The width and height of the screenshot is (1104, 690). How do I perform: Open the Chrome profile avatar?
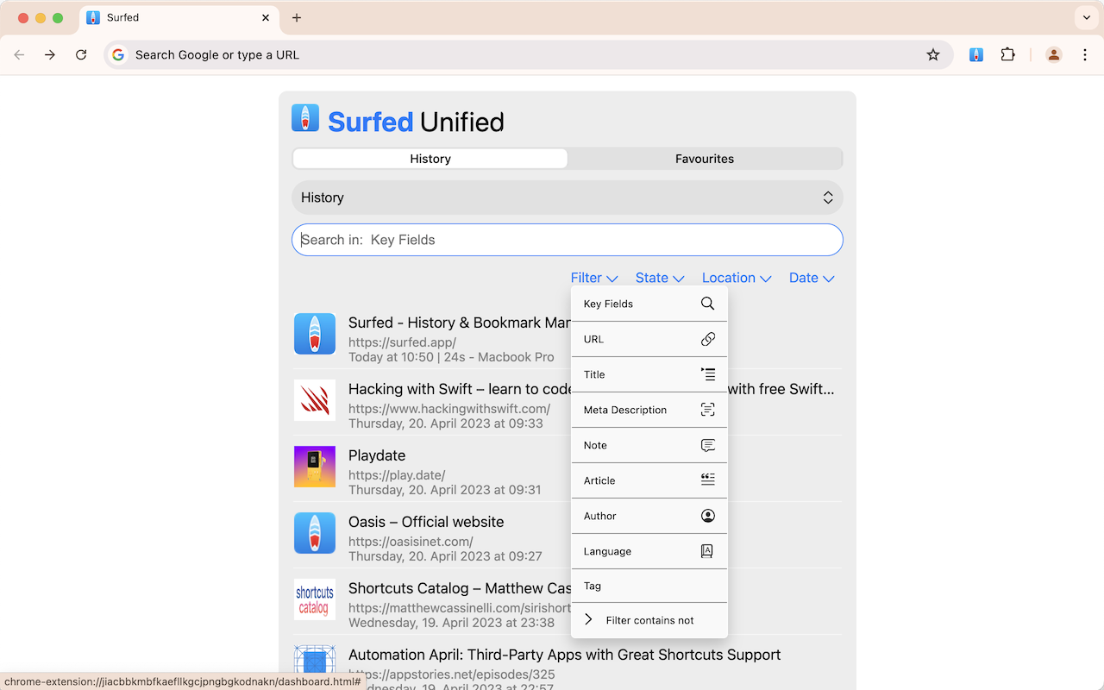pos(1054,54)
